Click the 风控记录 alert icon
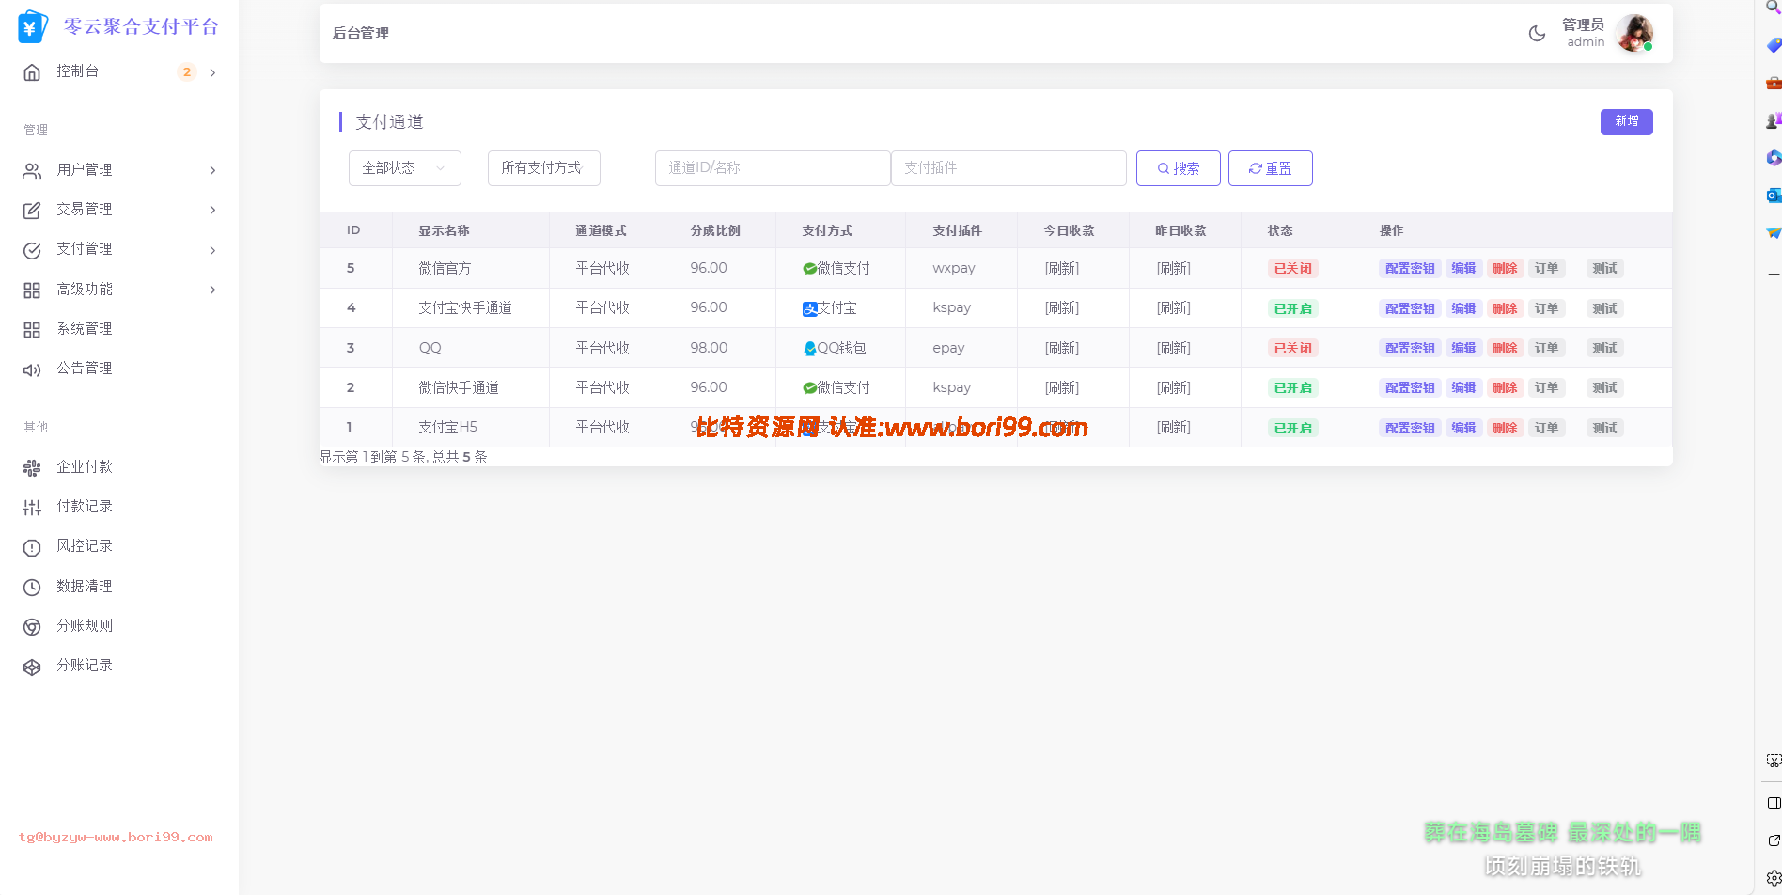The width and height of the screenshot is (1782, 895). (32, 547)
